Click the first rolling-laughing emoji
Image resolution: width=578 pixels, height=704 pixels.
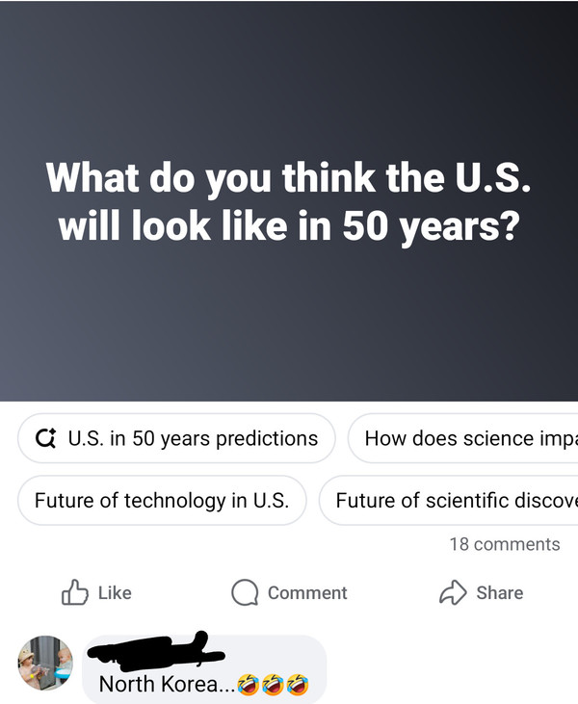click(x=248, y=685)
